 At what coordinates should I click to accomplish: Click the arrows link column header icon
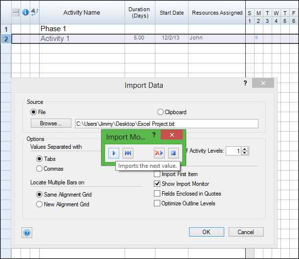click(x=35, y=12)
